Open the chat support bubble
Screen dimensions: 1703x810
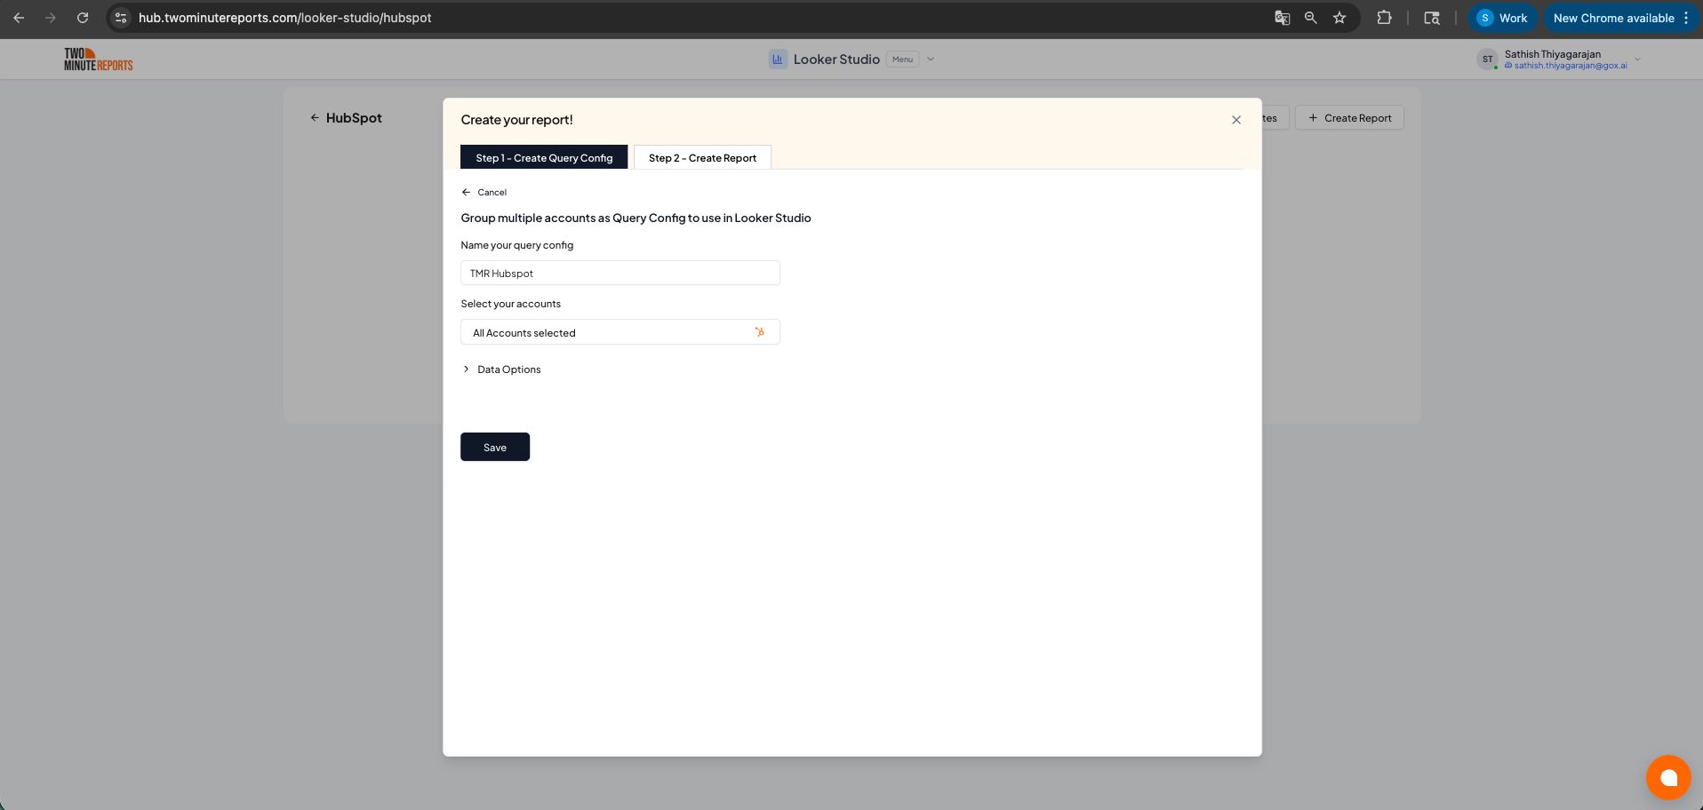[1669, 776]
